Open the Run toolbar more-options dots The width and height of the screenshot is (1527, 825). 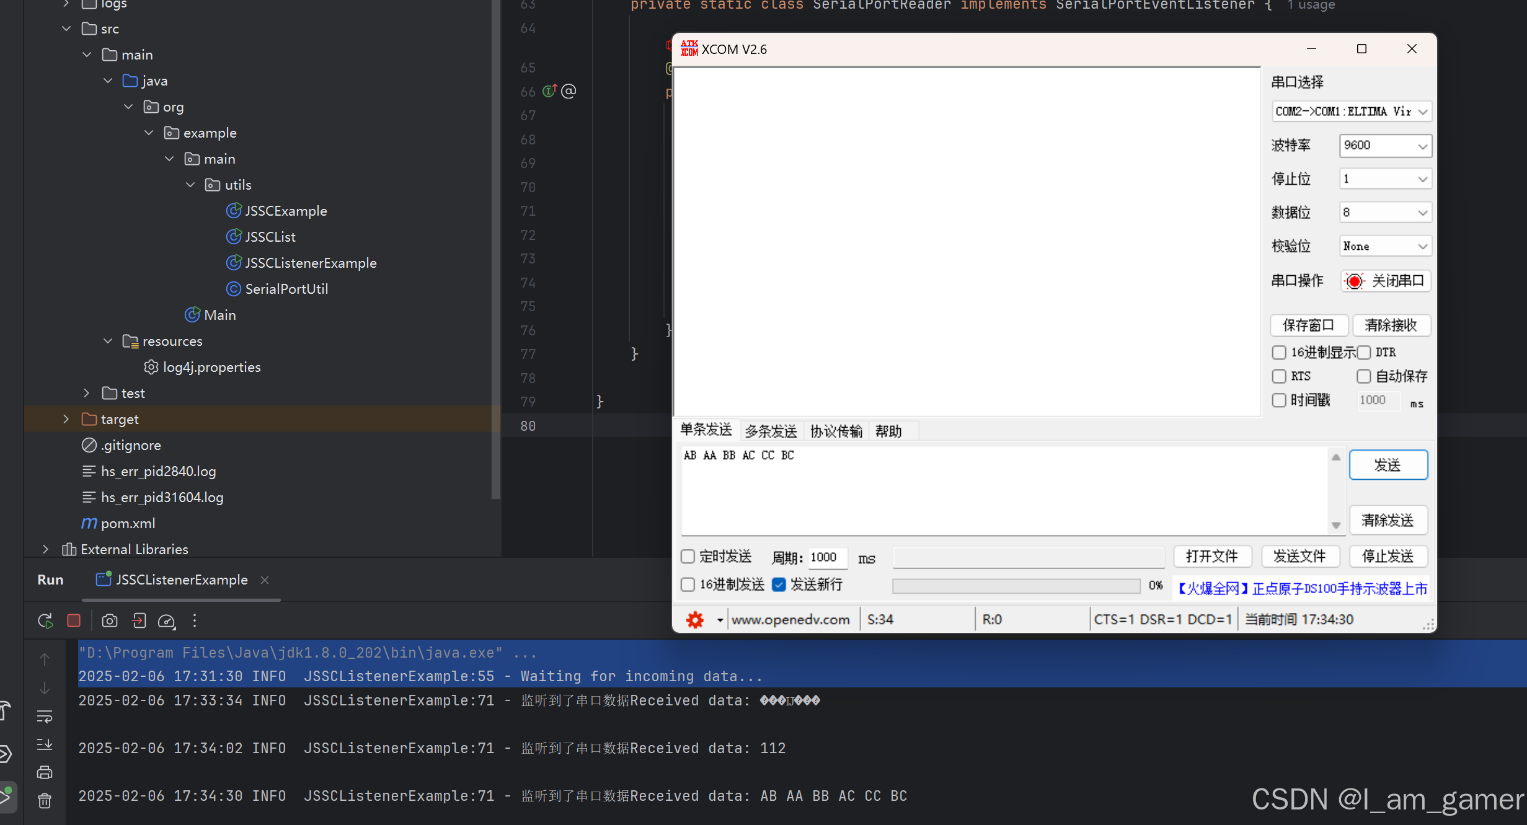(195, 620)
